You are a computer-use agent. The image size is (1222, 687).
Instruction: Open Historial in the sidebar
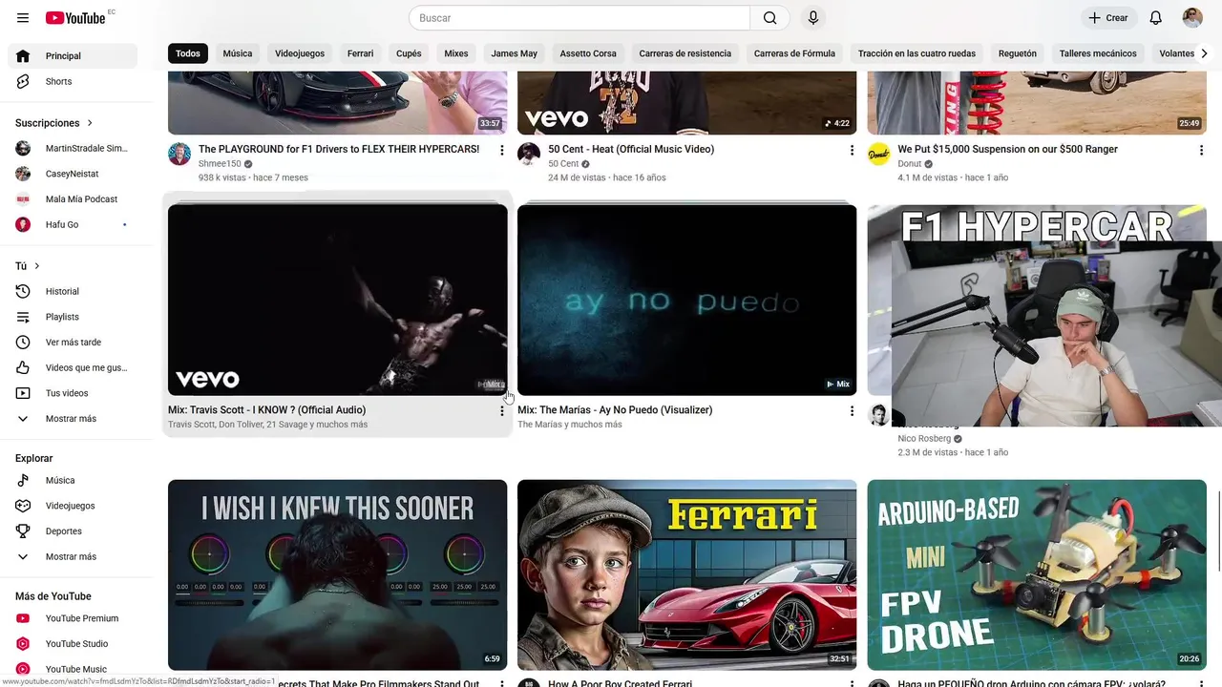pyautogui.click(x=73, y=291)
